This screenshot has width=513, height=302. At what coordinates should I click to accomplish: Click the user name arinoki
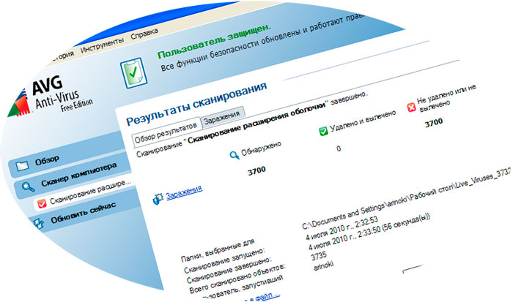[324, 265]
